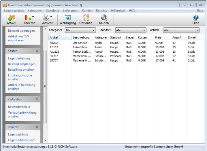Select the KB202 row in the table
207x151 pixels.
(x=54, y=43)
